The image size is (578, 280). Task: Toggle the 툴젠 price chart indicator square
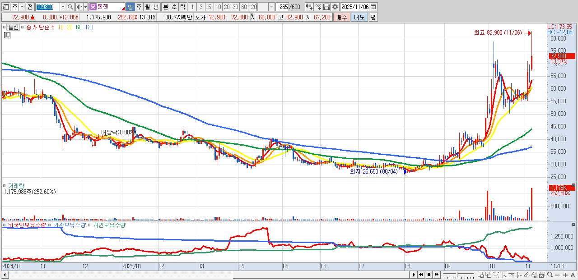[5, 27]
